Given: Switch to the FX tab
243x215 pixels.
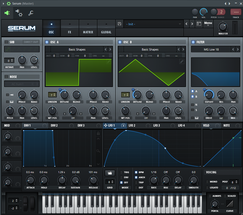Looking at the screenshot, I should click(70, 28).
